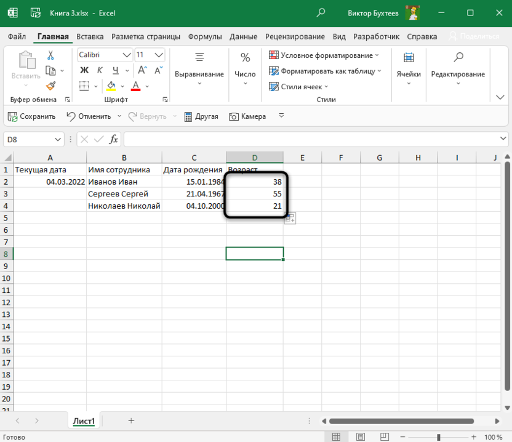
Task: Expand the font size dropdown
Action: [x=159, y=55]
